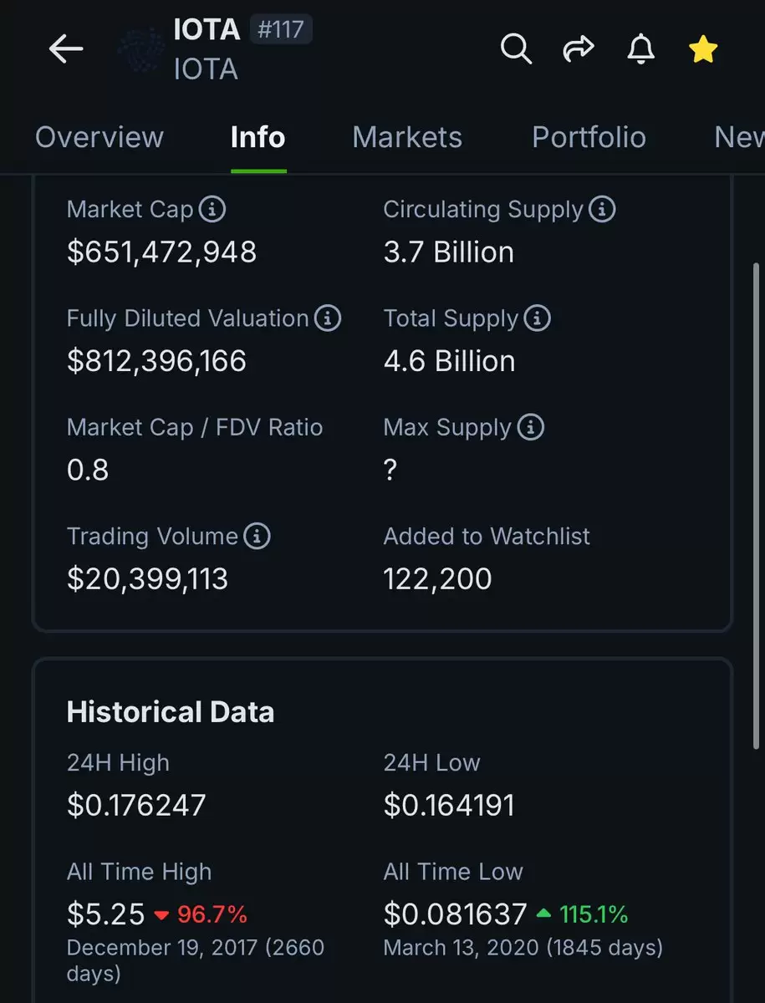The width and height of the screenshot is (765, 1003).
Task: Tap the IOTA coin logo
Action: pos(140,50)
